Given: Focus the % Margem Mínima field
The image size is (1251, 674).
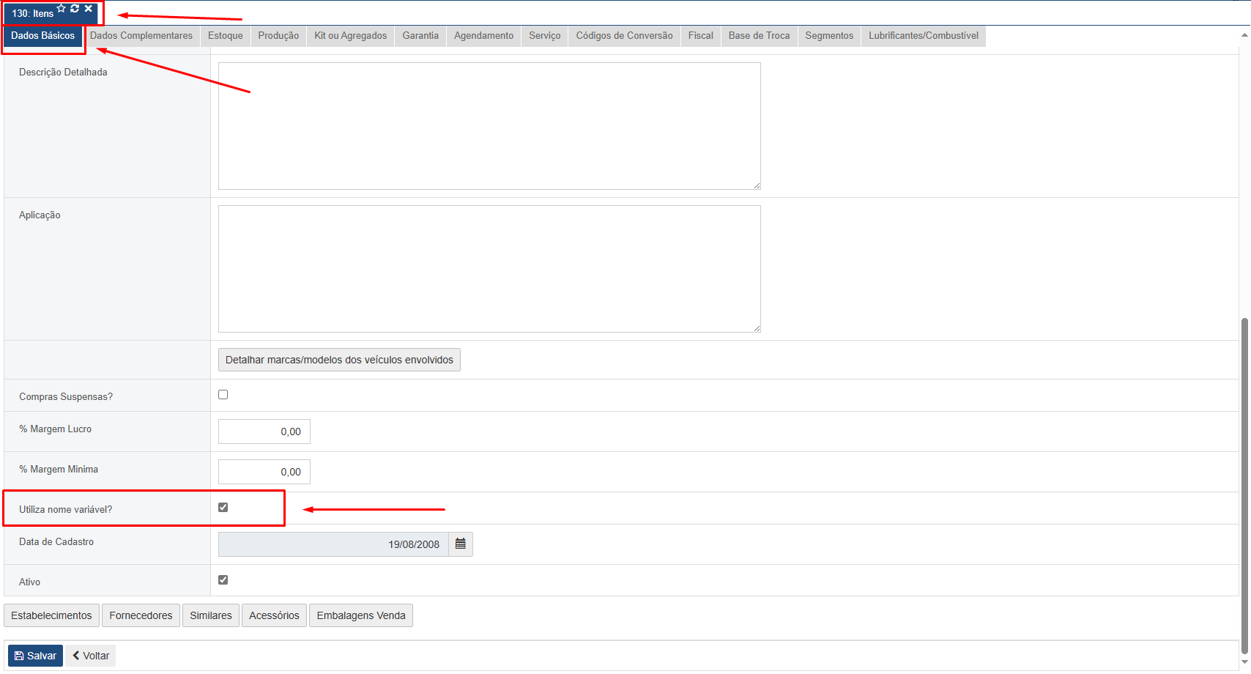Looking at the screenshot, I should tap(264, 472).
